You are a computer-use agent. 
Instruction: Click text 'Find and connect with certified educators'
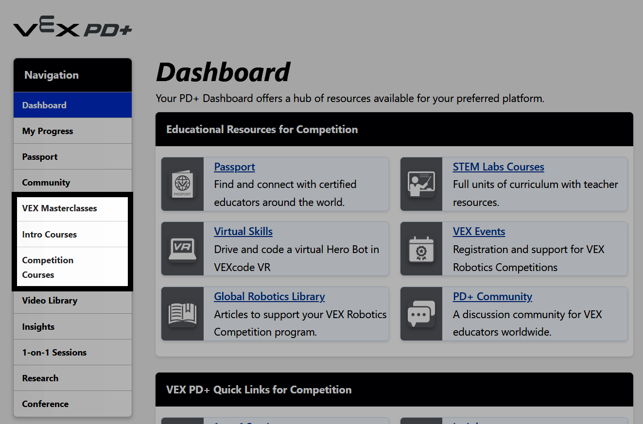[285, 193]
